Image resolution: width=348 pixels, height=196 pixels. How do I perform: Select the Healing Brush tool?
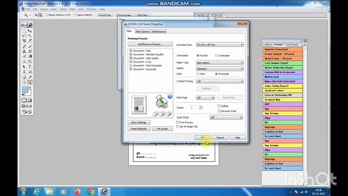tap(24, 46)
